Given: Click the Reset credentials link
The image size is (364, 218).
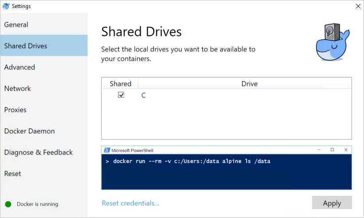Looking at the screenshot, I should 131,203.
